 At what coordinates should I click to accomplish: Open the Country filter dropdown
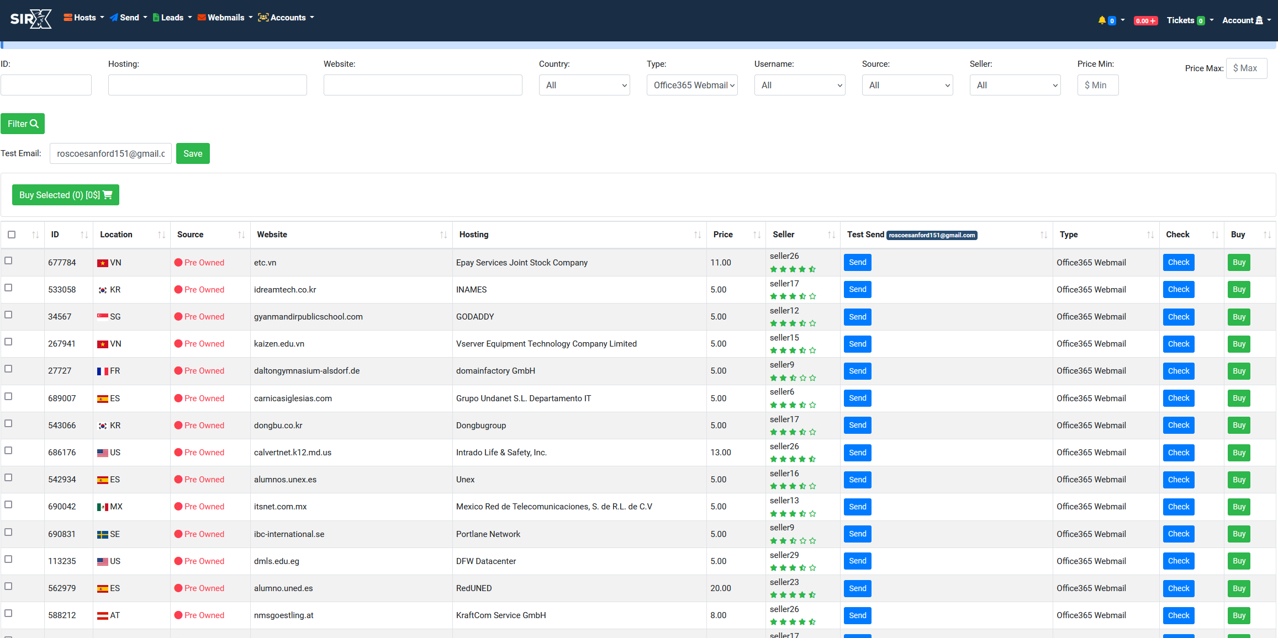point(584,85)
